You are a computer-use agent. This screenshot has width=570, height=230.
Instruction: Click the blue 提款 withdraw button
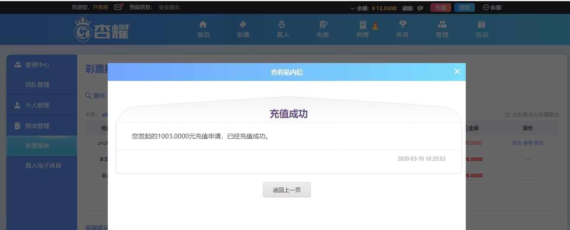click(464, 8)
